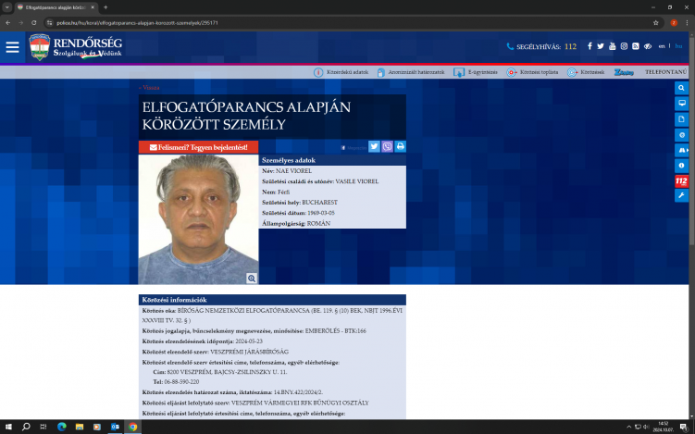
Task: Open File Explorer from taskbar
Action: tap(80, 427)
